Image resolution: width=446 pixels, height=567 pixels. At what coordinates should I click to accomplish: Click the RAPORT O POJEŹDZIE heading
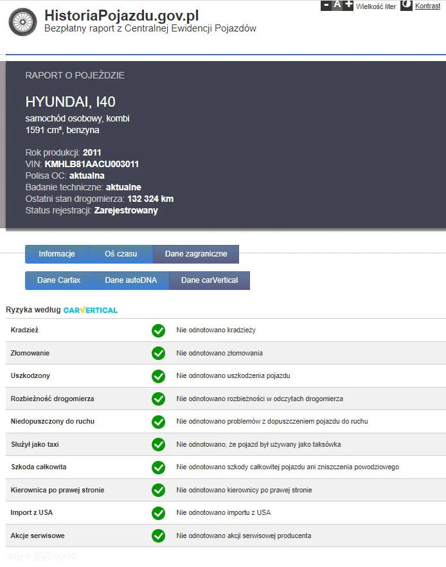point(75,75)
